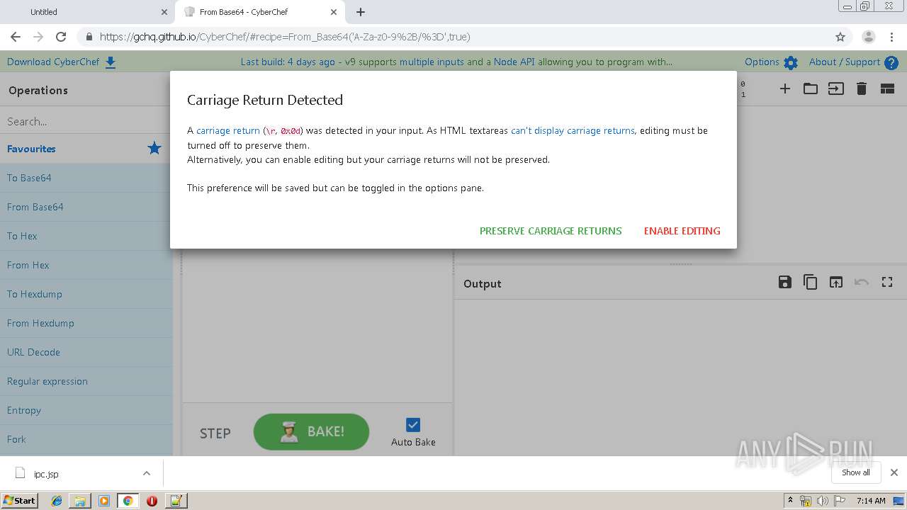Click the clock showing 7:14 AM

point(871,501)
